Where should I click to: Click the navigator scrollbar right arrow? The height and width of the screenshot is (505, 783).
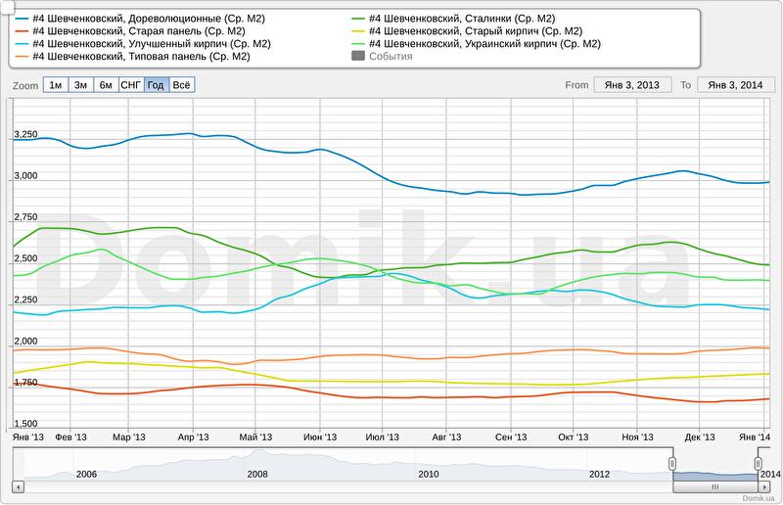click(764, 485)
